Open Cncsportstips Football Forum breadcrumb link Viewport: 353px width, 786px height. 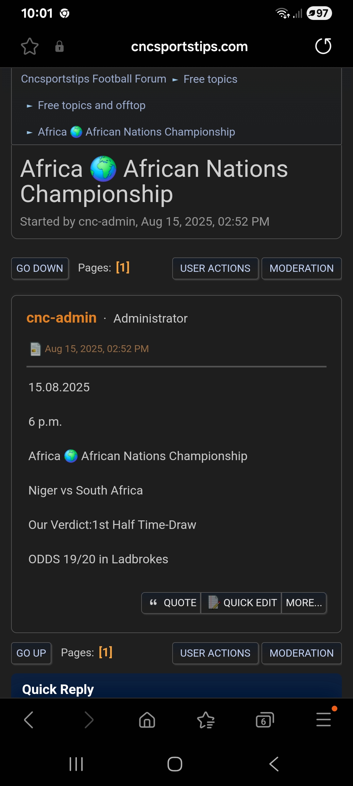(x=93, y=79)
